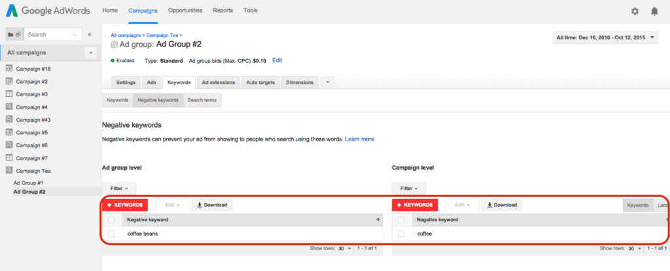Click the coffee beans keyword text
This screenshot has width=670, height=271.
143,234
